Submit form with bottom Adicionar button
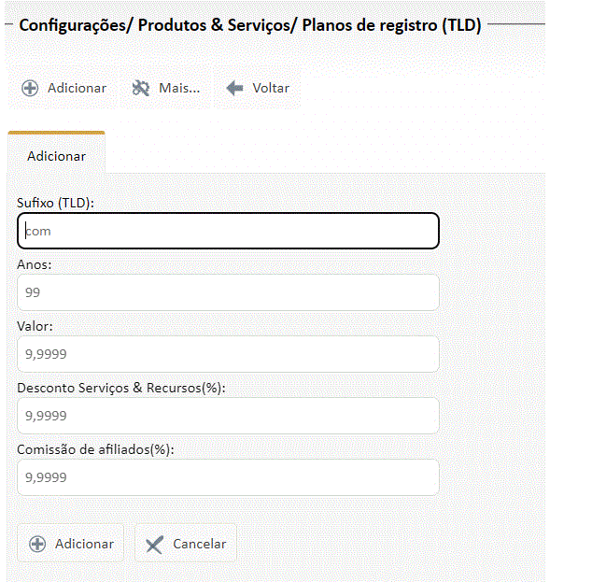 click(x=71, y=544)
